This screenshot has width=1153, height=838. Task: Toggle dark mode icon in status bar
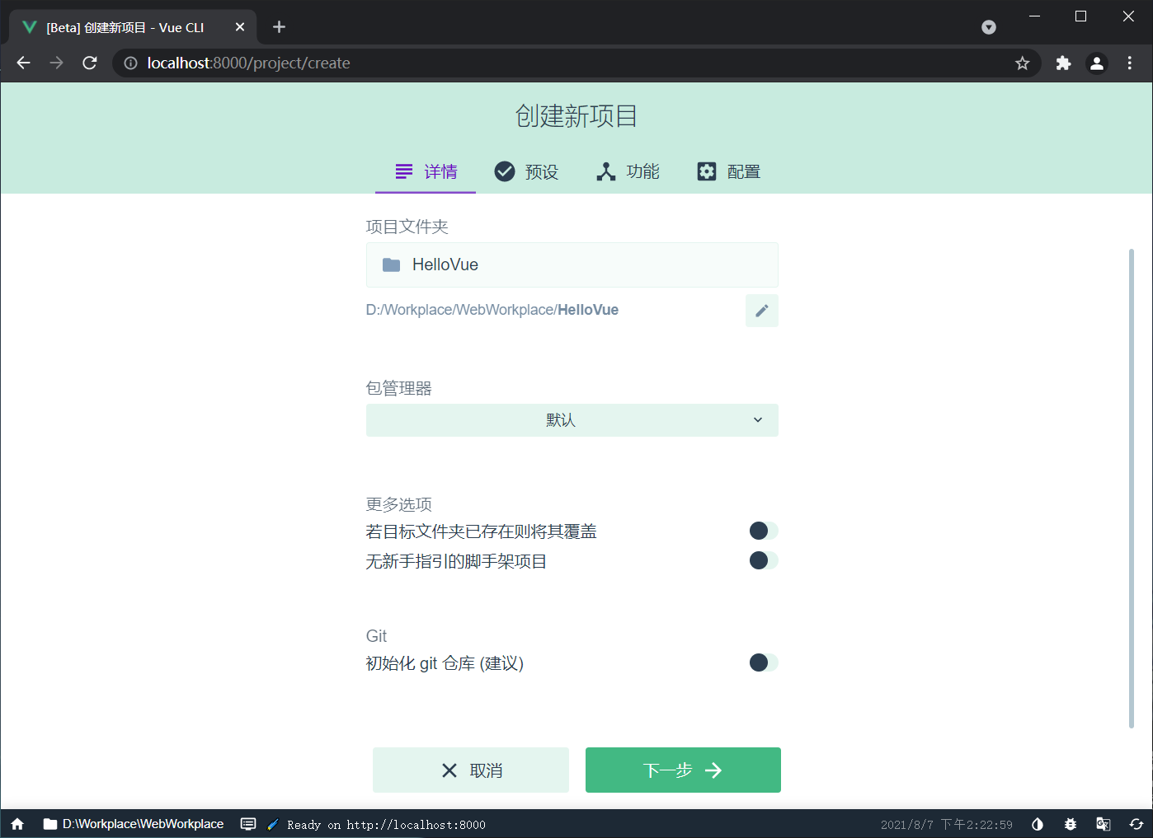pos(1038,824)
